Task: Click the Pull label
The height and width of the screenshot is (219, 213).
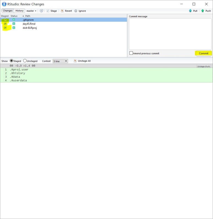Action: (x=195, y=11)
